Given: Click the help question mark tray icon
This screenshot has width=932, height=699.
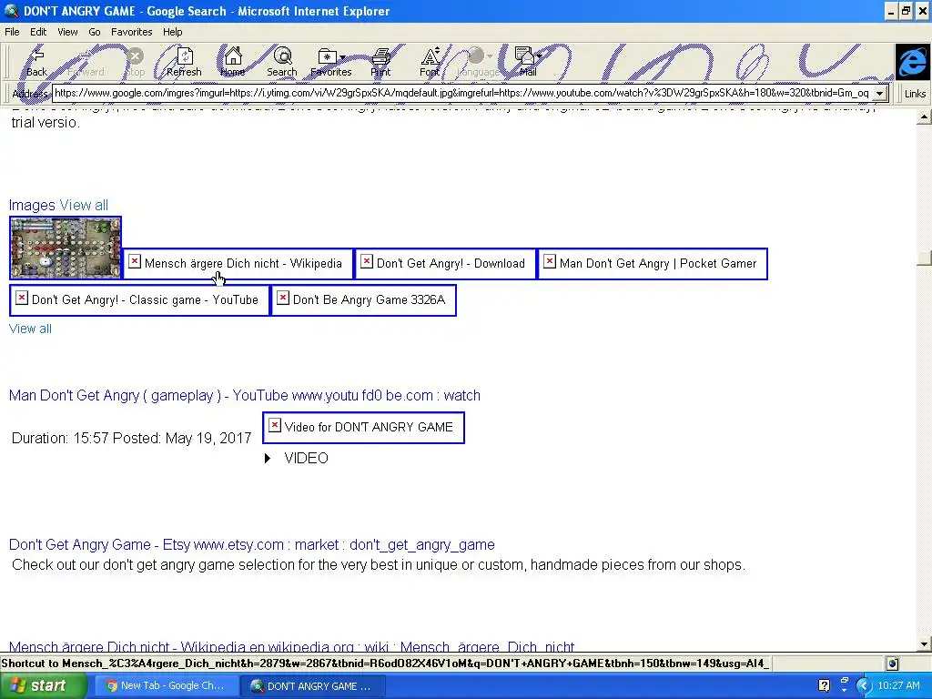Looking at the screenshot, I should pyautogui.click(x=824, y=685).
